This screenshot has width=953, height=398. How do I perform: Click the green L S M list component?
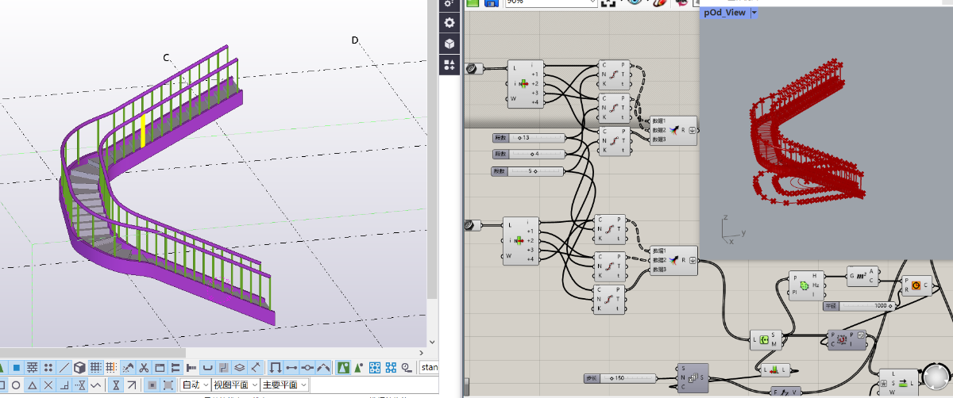click(766, 340)
